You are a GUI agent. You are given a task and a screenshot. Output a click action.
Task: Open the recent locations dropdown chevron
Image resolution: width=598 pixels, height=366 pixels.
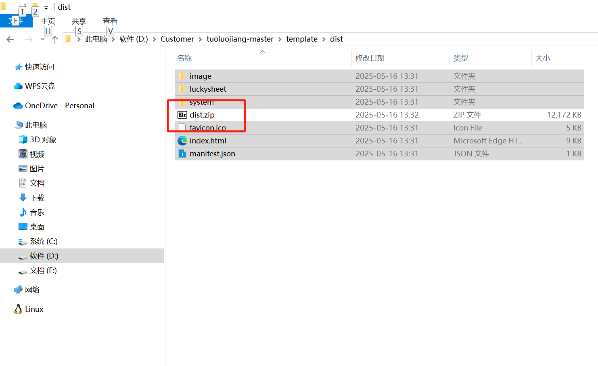click(42, 39)
